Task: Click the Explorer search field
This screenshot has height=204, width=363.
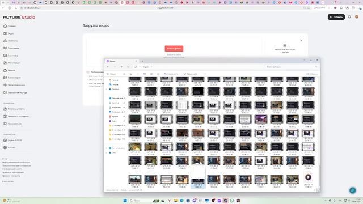Action: (x=292, y=67)
